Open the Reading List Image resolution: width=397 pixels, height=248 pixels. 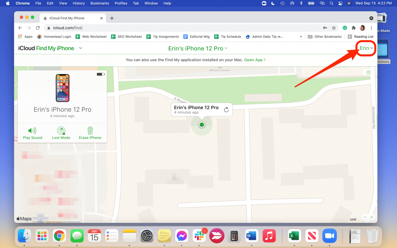(x=360, y=37)
